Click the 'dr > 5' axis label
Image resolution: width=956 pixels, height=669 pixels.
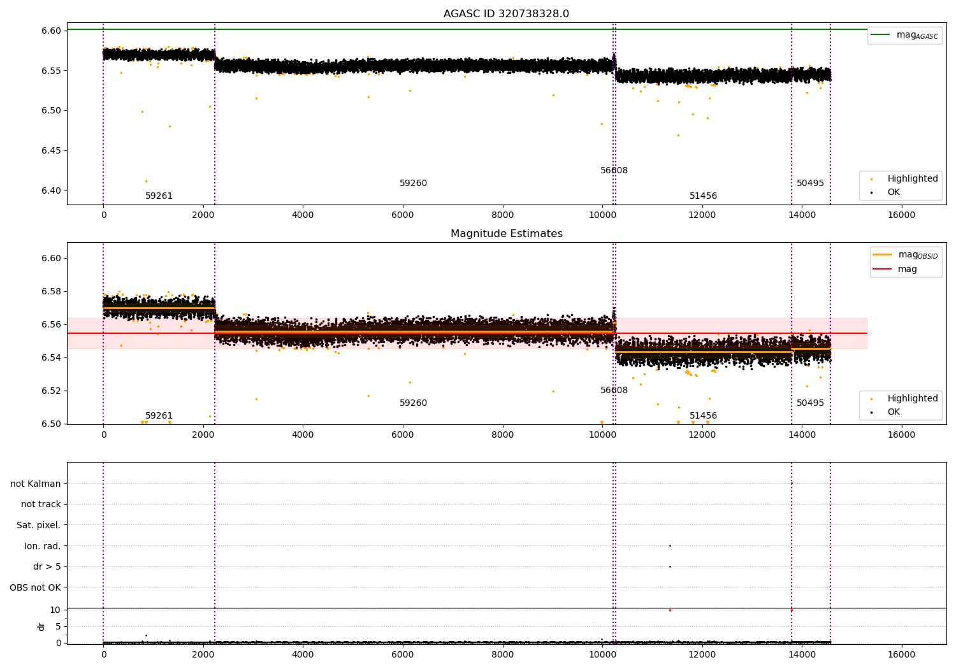47,566
